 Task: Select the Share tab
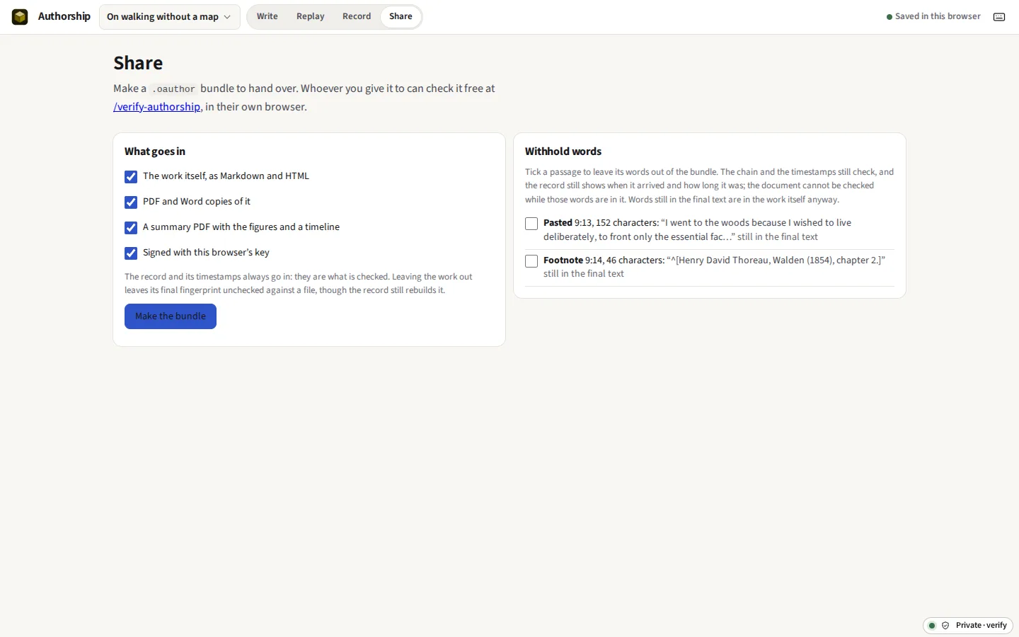pyautogui.click(x=401, y=16)
